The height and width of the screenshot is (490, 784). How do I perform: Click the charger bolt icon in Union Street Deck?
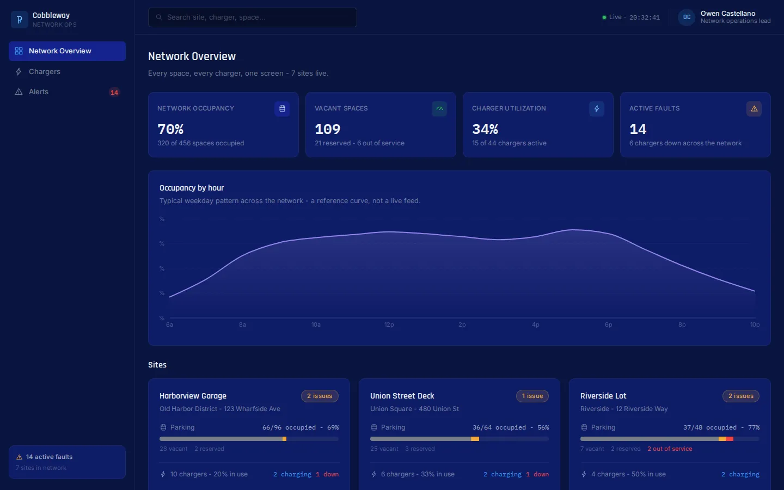(374, 474)
